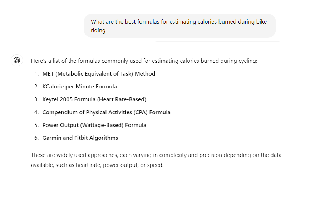This screenshot has width=320, height=210.
Task: Click the line "available, such as heart rate"
Action: 97,165
